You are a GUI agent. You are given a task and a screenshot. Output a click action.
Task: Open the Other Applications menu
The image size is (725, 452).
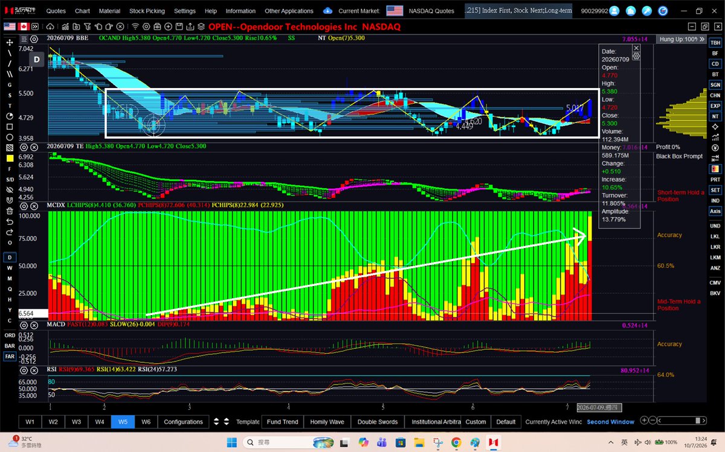click(289, 11)
